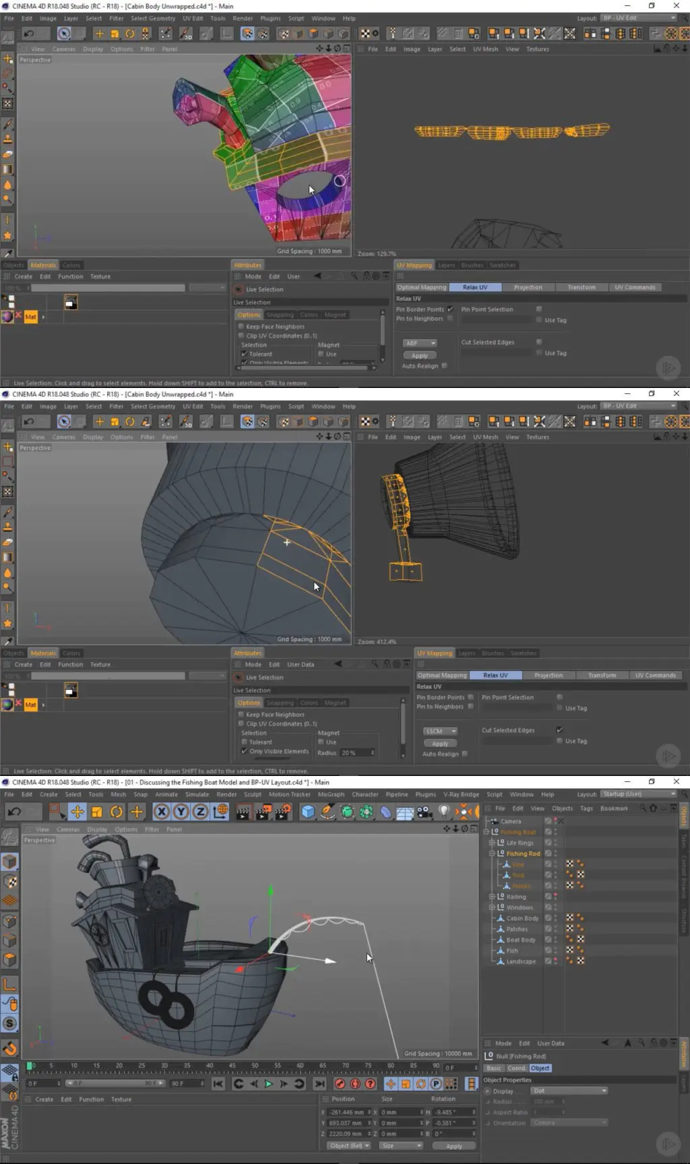Screen dimensions: 690x1164
Task: Click the Cube primitive icon
Action: coord(308,812)
